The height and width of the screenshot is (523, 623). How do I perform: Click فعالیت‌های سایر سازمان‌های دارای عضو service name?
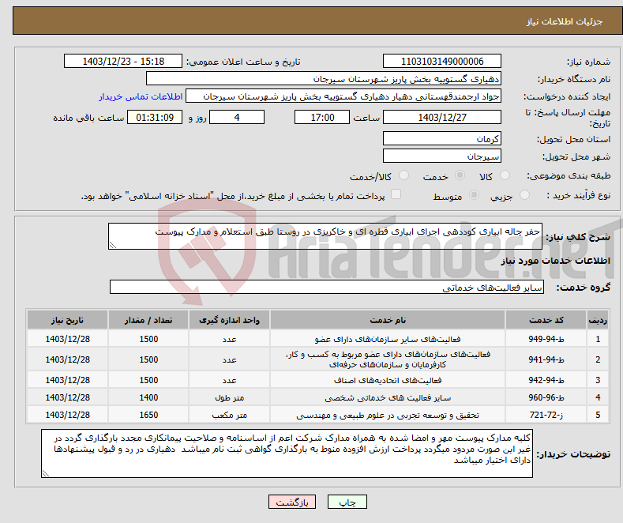(388, 339)
